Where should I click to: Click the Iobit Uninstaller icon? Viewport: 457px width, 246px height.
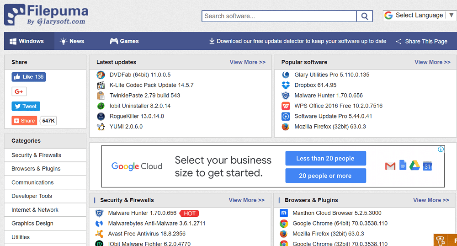click(x=101, y=106)
